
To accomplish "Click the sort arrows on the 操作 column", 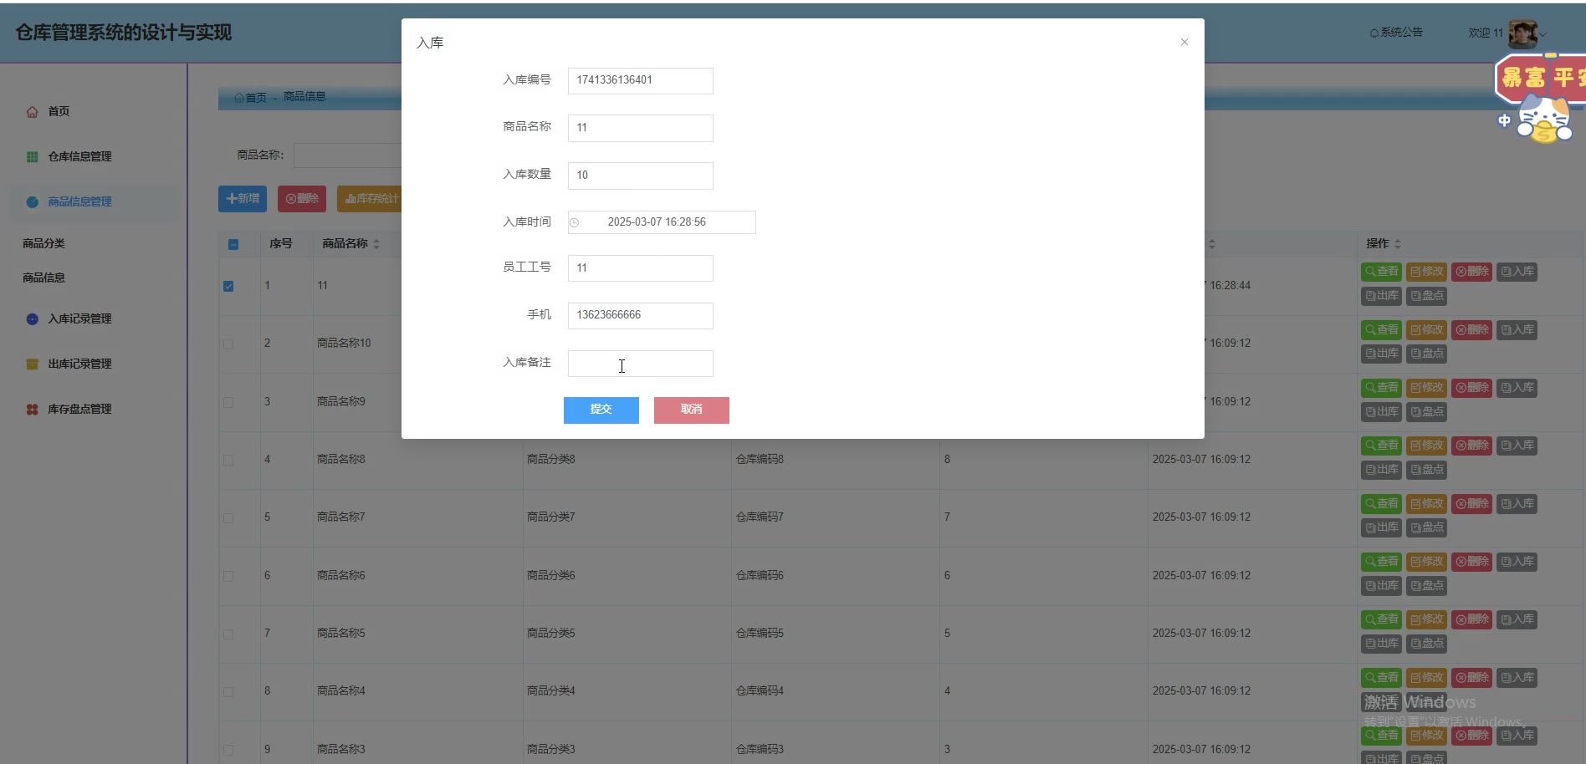I will click(x=1398, y=244).
